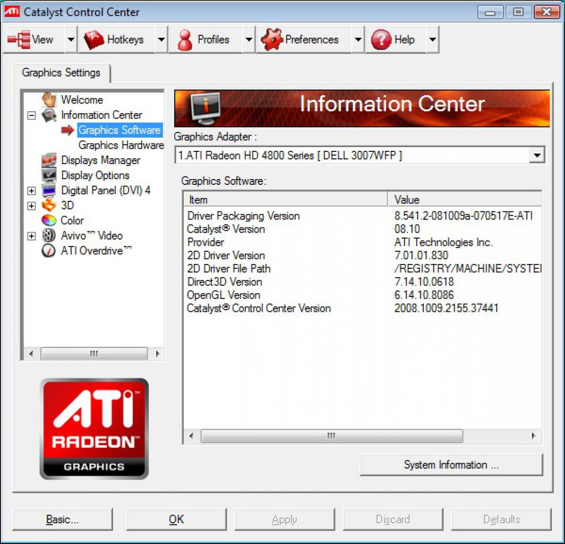The image size is (565, 544).
Task: Click the Avivo Video film reel icon
Action: click(49, 235)
